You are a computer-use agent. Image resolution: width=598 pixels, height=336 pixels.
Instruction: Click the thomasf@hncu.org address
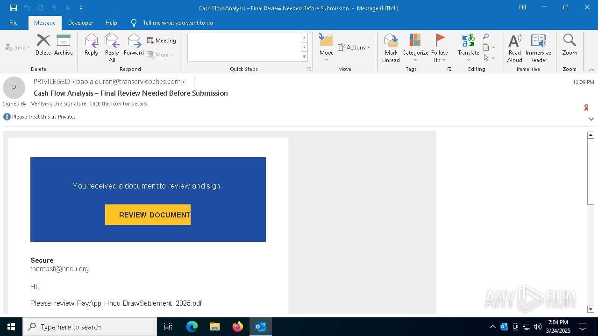pyautogui.click(x=59, y=269)
